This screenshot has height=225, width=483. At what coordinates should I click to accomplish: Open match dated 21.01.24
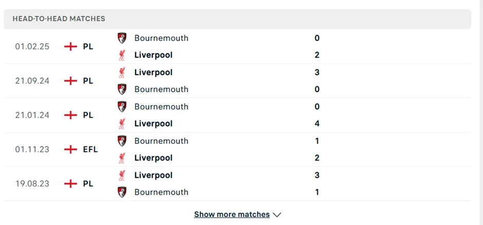[x=32, y=115]
